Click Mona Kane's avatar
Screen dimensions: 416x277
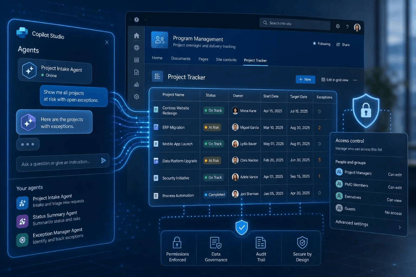tap(235, 111)
